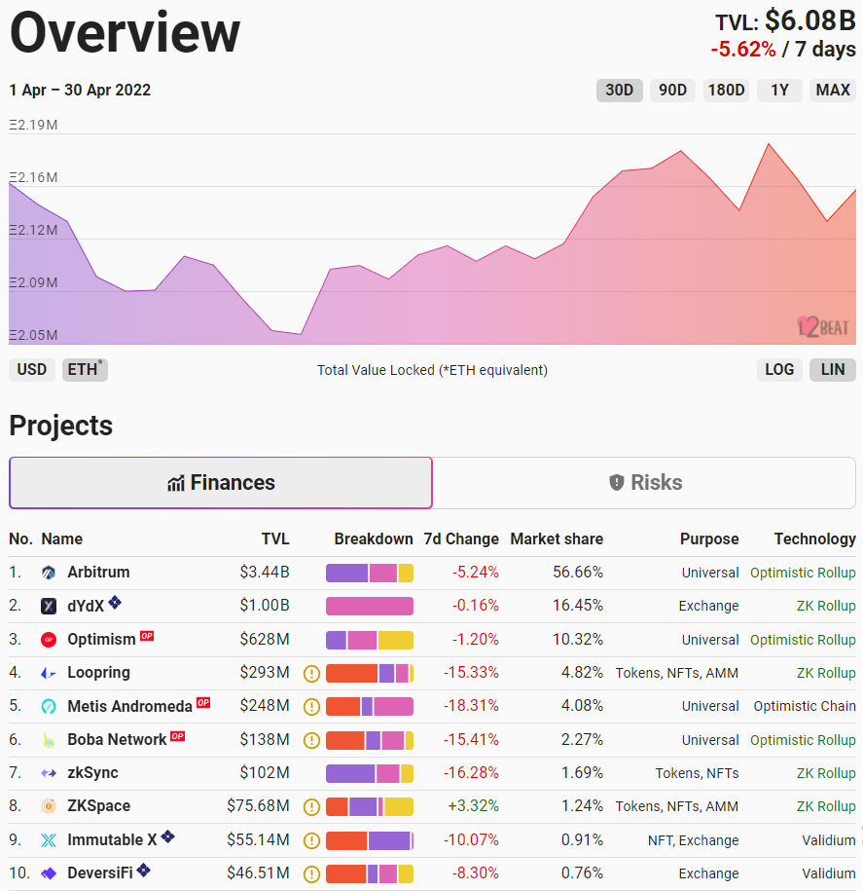
Task: Click the Immutable X logo icon
Action: [x=49, y=839]
